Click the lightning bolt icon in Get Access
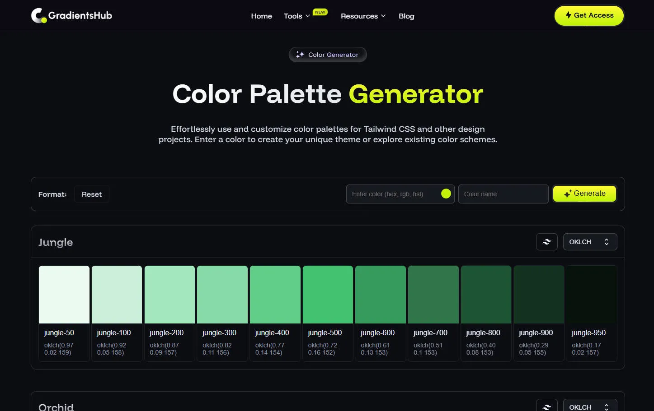This screenshot has width=654, height=411. point(569,15)
